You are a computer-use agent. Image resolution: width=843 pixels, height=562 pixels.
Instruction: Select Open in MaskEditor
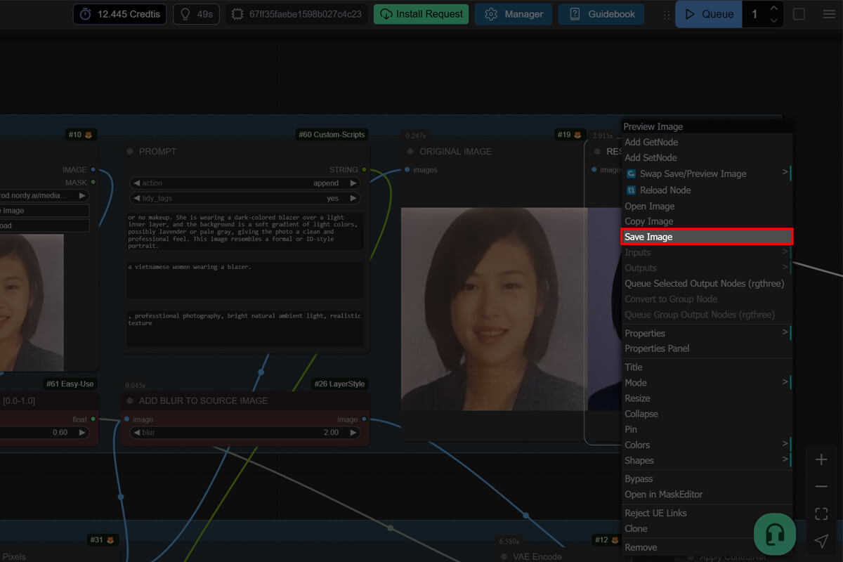[663, 495]
